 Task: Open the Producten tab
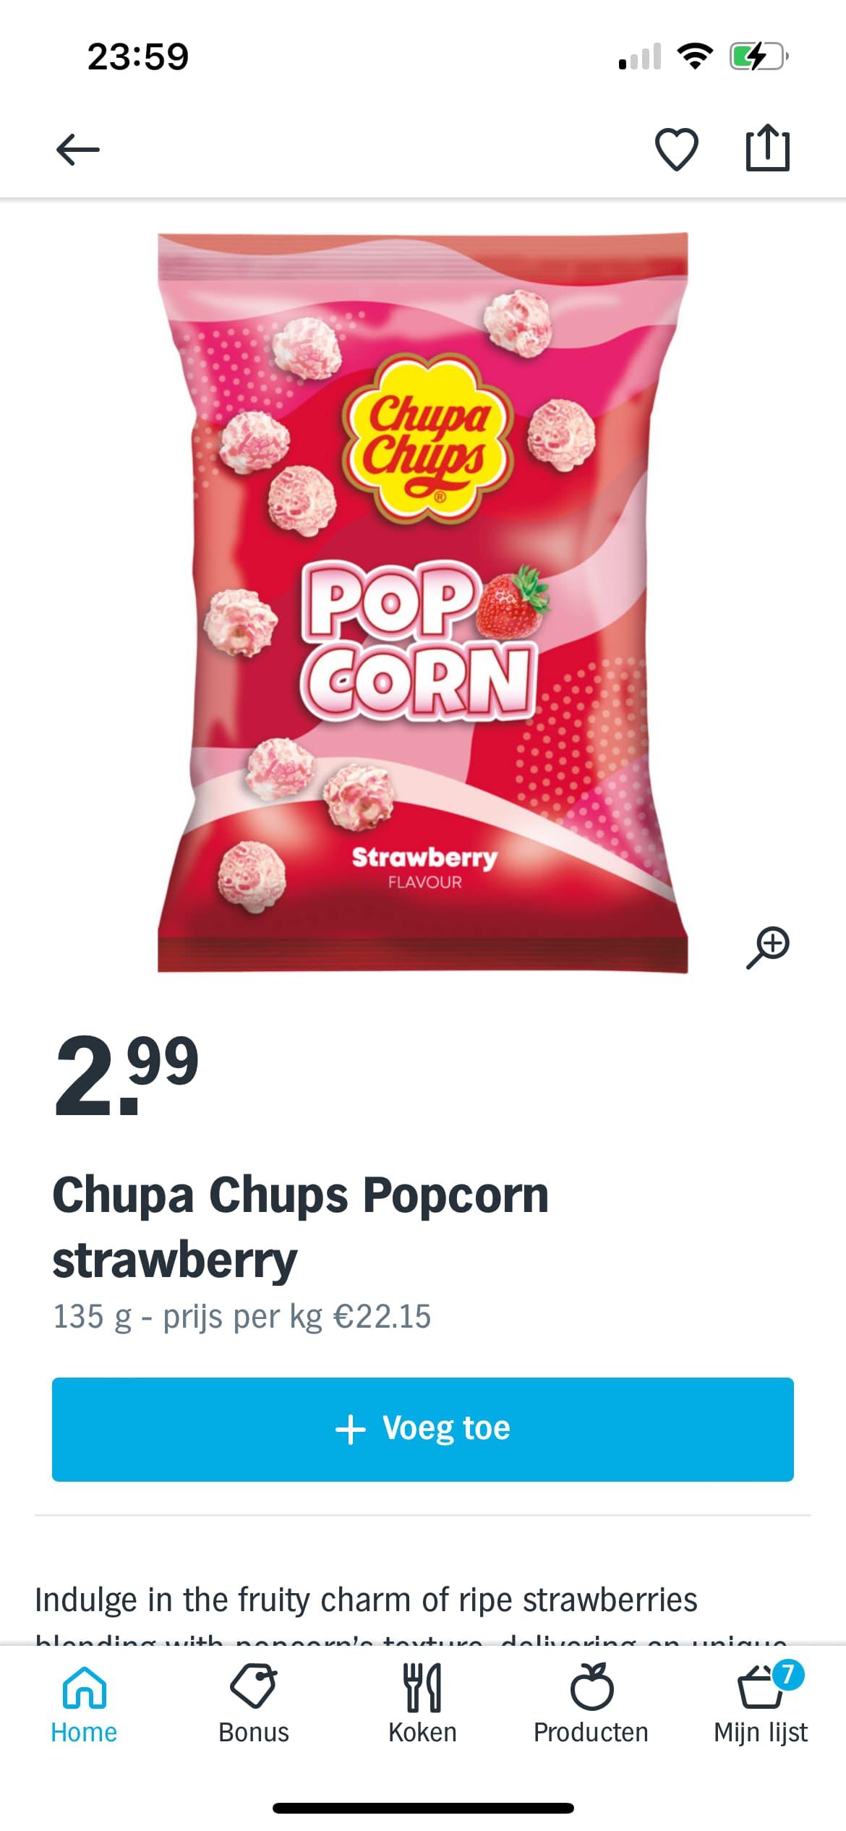click(x=591, y=1704)
